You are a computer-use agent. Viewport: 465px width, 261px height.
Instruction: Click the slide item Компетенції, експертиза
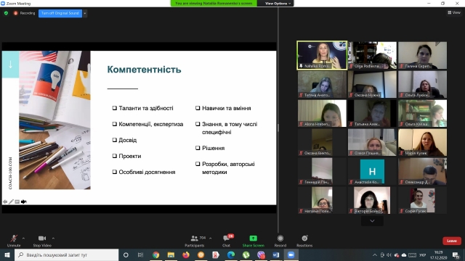pyautogui.click(x=151, y=124)
